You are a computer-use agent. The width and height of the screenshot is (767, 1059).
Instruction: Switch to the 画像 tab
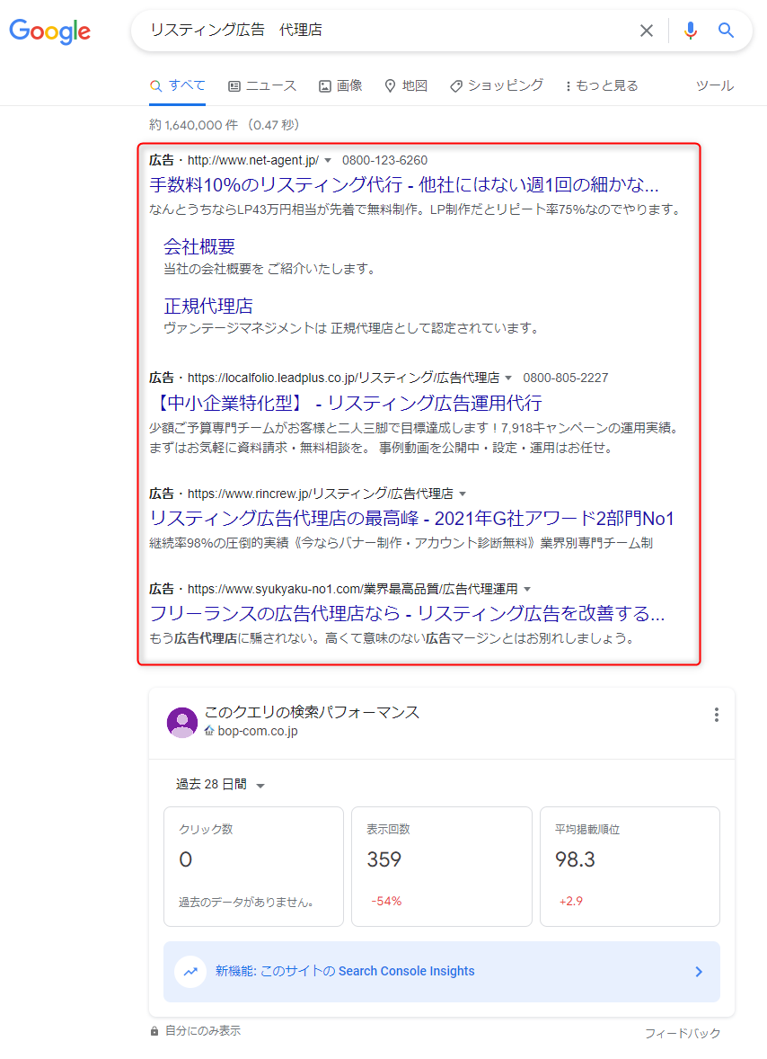pyautogui.click(x=340, y=85)
